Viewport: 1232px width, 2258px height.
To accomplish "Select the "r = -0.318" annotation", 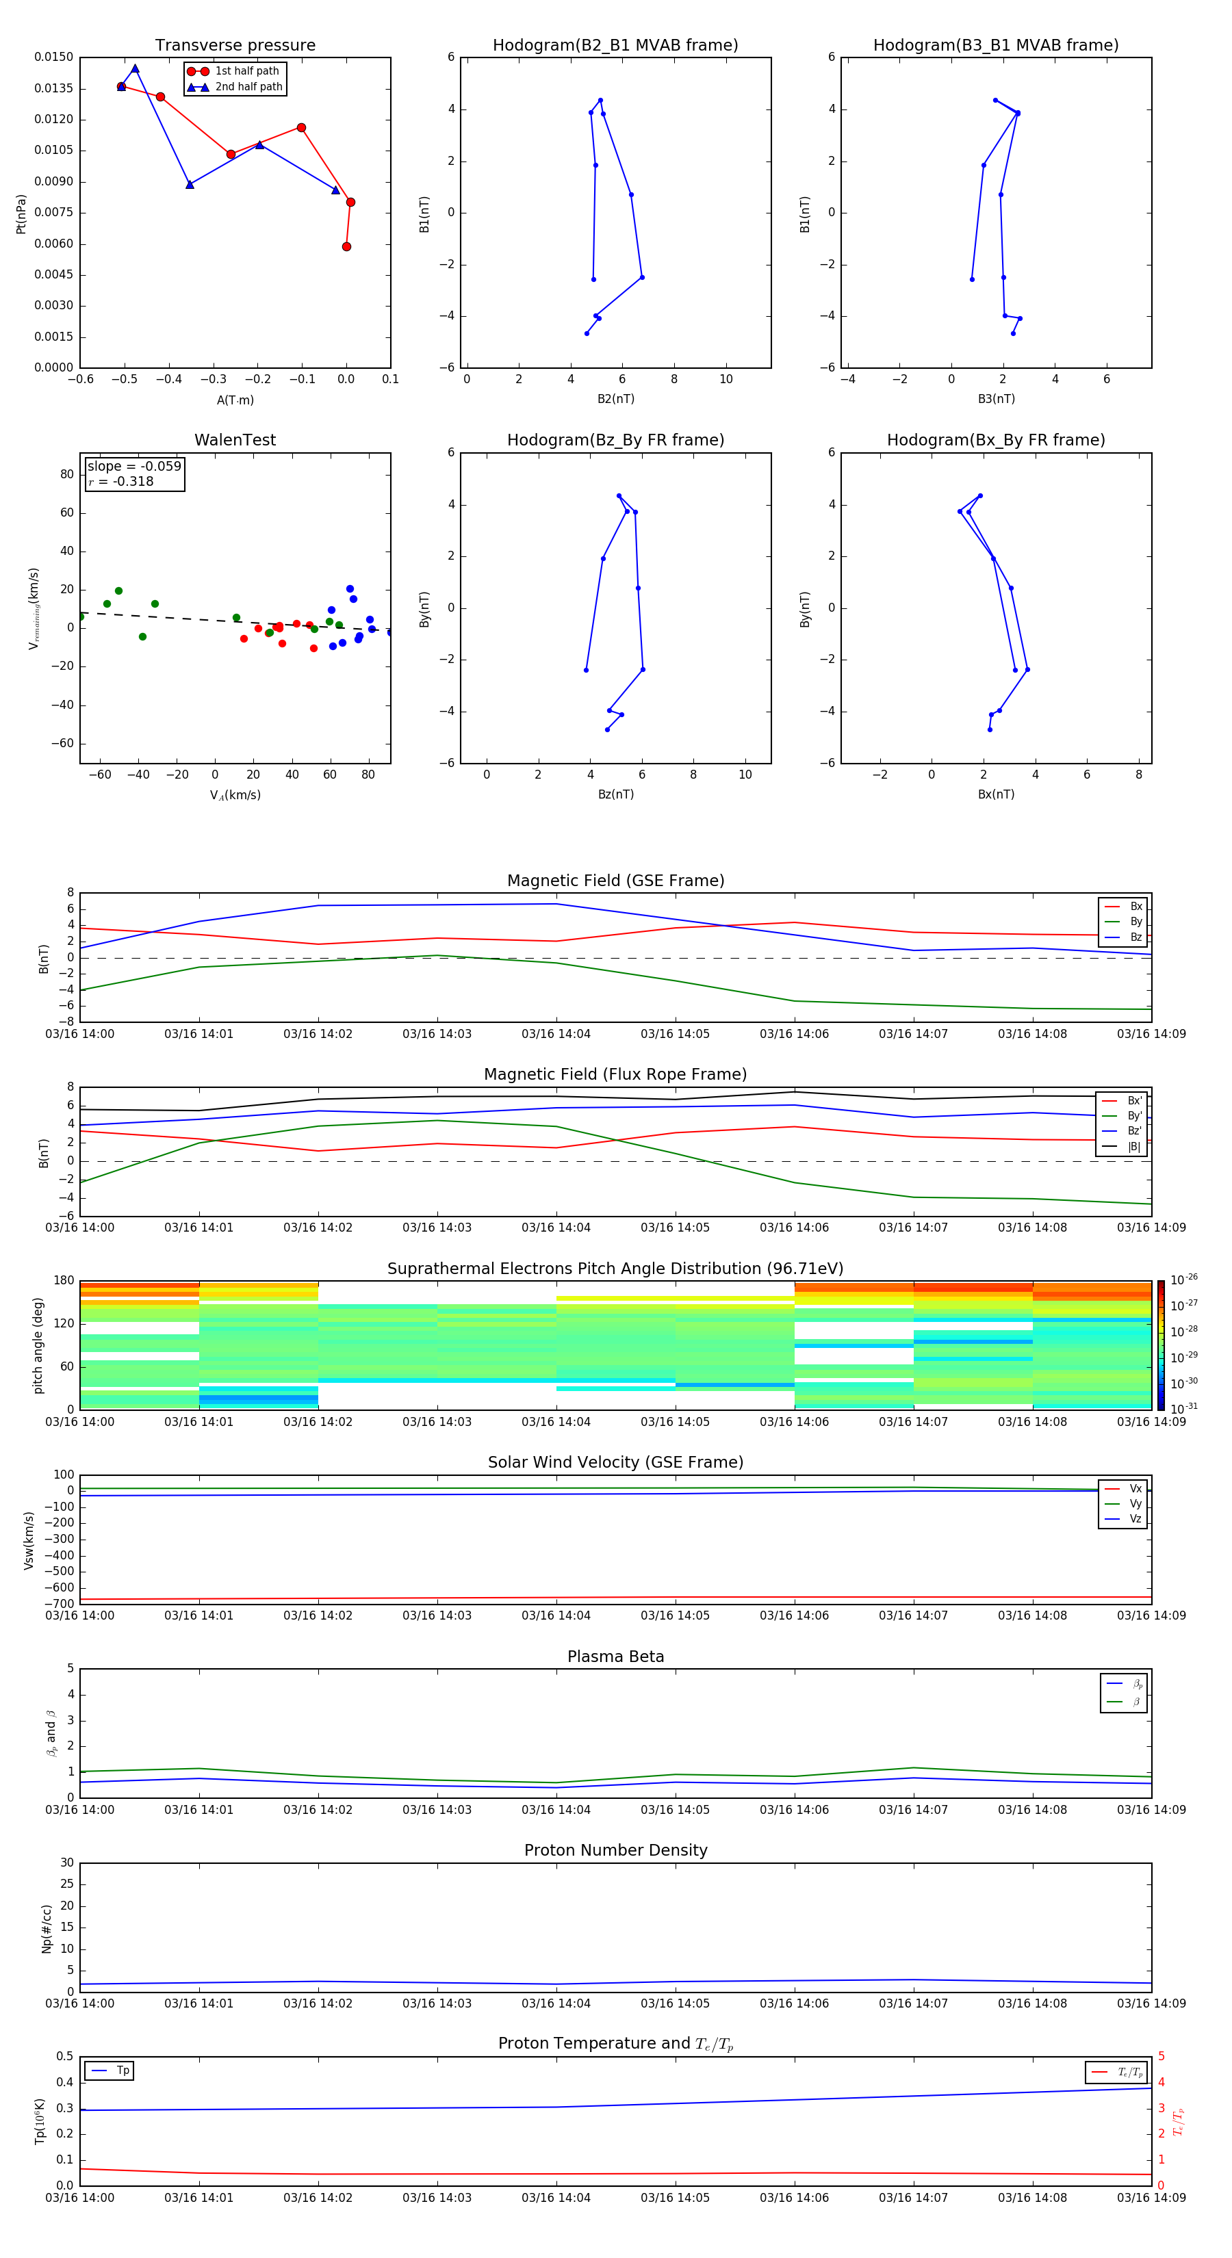I will pyautogui.click(x=121, y=481).
